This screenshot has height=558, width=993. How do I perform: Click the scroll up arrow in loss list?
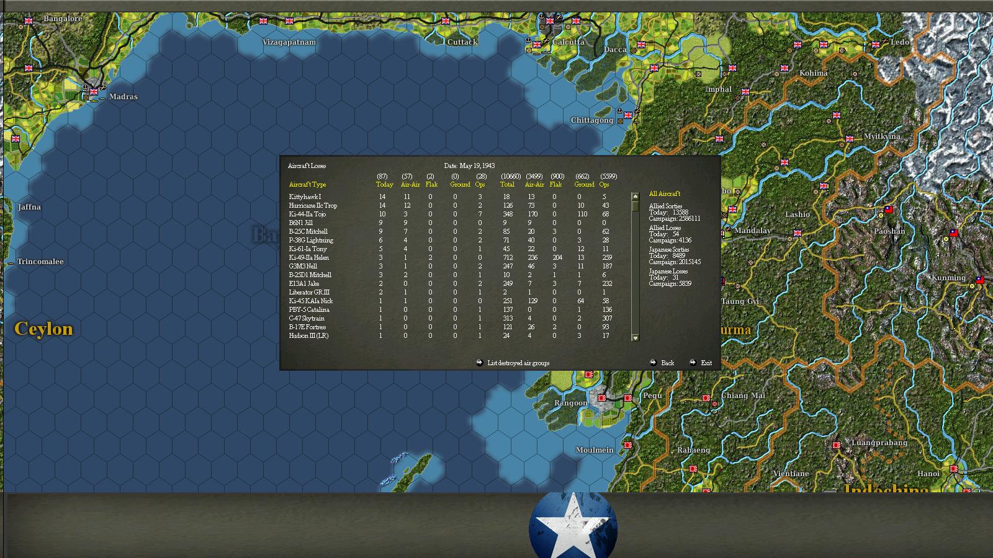coord(635,196)
